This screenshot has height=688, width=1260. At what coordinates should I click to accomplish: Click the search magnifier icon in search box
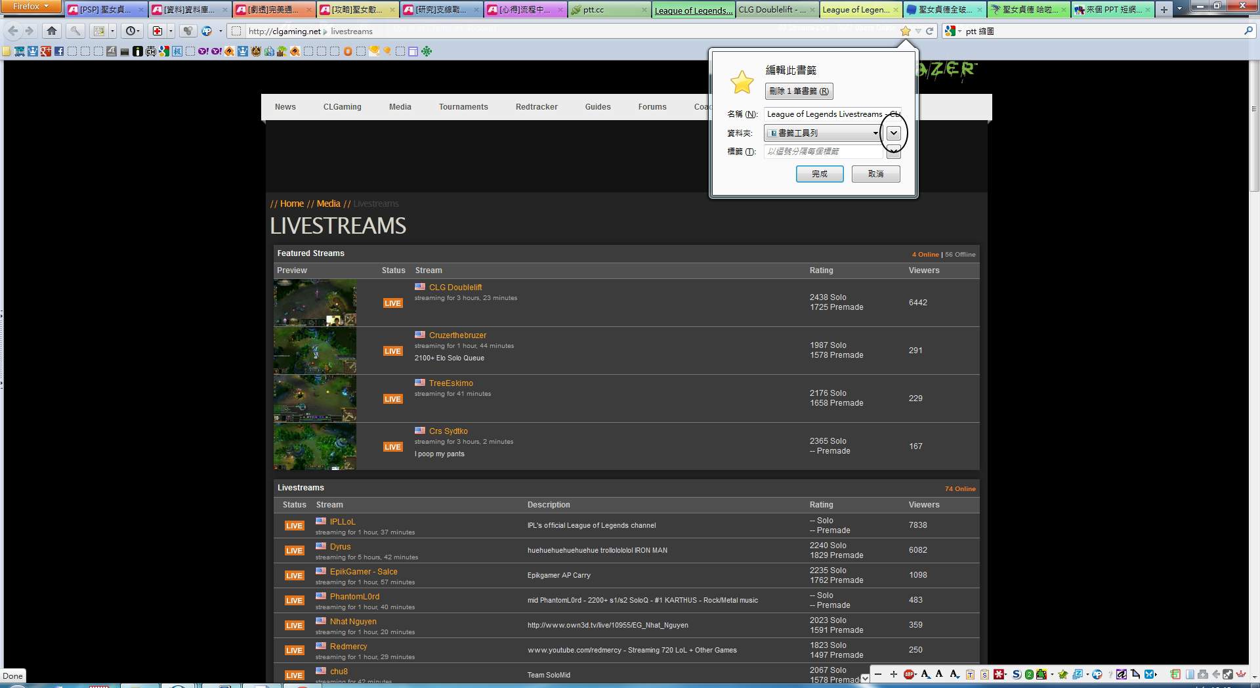coord(1248,31)
